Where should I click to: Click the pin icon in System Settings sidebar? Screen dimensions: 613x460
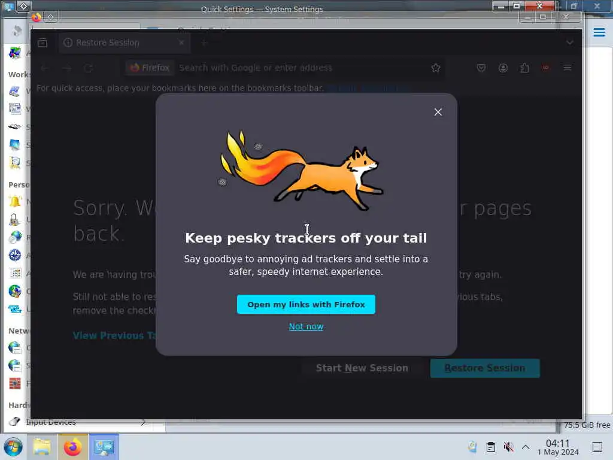pyautogui.click(x=16, y=31)
